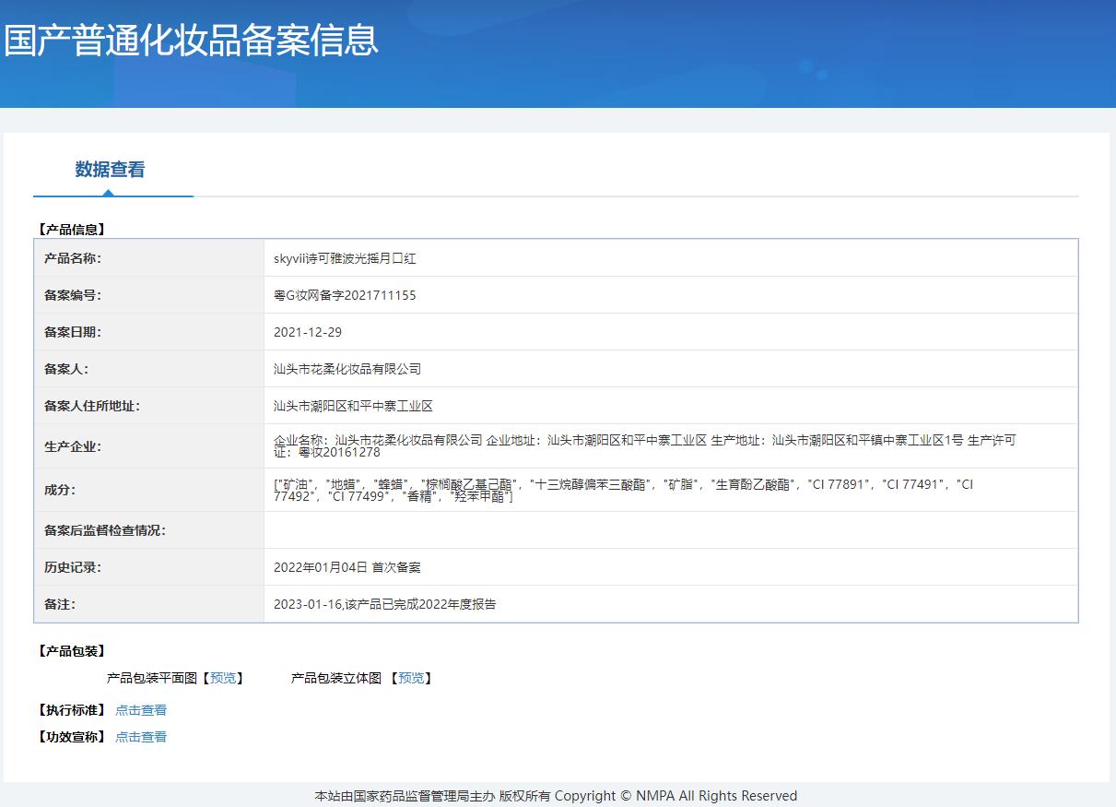Click the empty 备案后监督检查情况 cell
Screen dimensions: 1116x807
click(671, 530)
